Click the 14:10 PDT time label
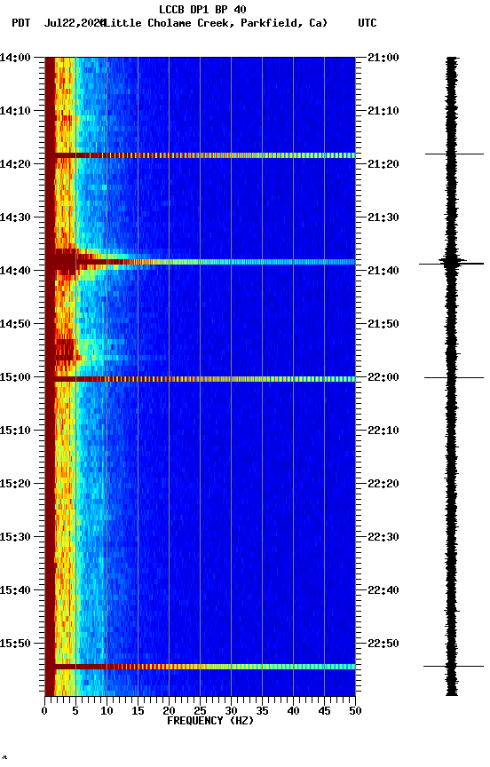The height and width of the screenshot is (767, 490). [15, 111]
